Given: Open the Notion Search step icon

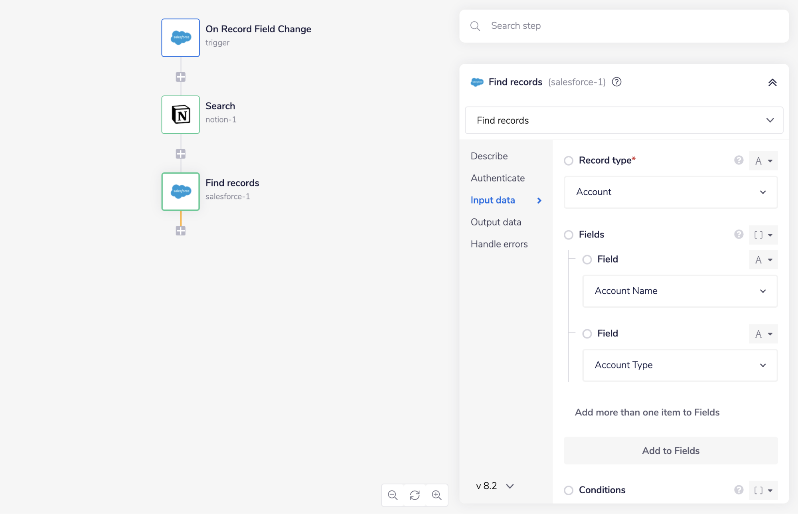Looking at the screenshot, I should (x=180, y=115).
